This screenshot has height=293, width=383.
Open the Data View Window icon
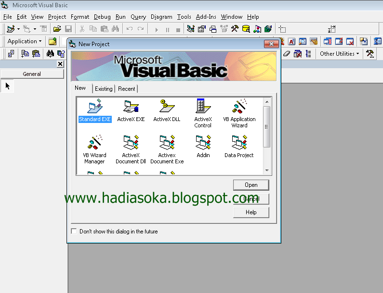coord(246,29)
